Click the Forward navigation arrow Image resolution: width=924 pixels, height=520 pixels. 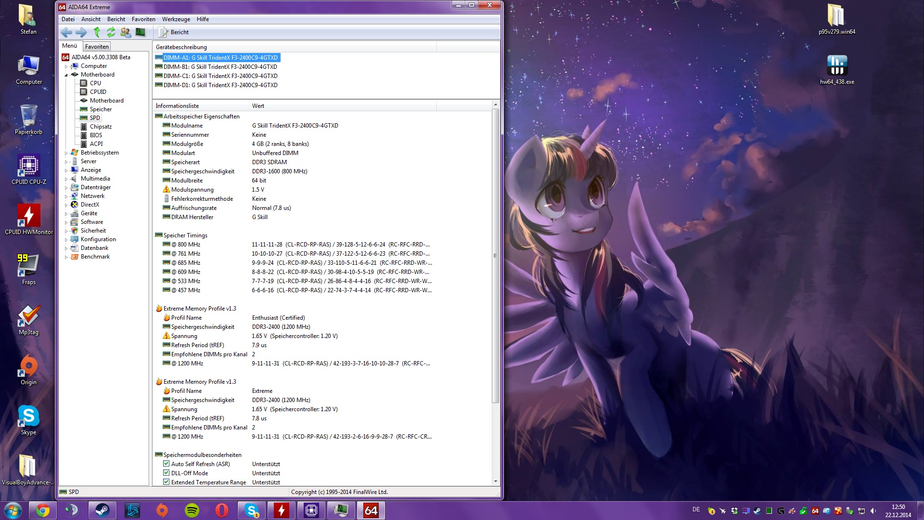[81, 32]
